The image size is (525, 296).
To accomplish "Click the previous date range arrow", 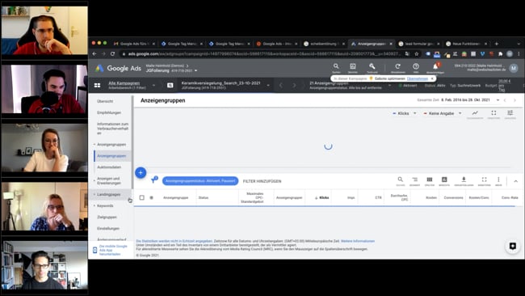I will click(505, 100).
